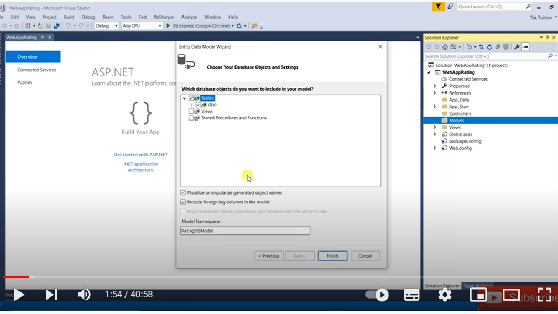This screenshot has height=314, width=558.
Task: Click Solution Explorer search magnifier icon
Action: click(550, 56)
